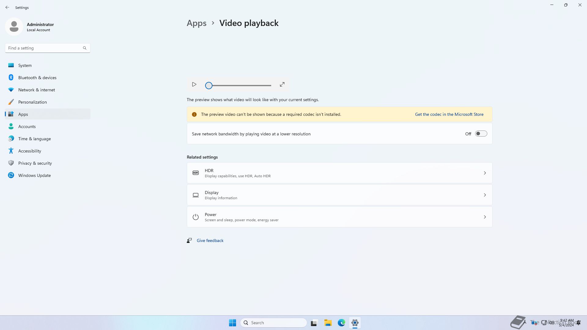This screenshot has width=587, height=330.
Task: Open Power related settings
Action: click(339, 217)
